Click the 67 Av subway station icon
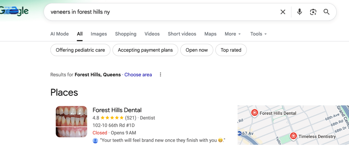 [x=239, y=133]
